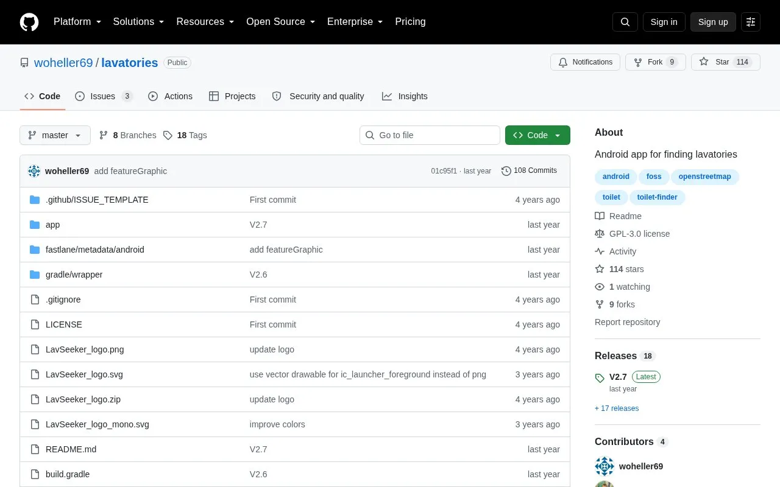Switch to the Security and quality tab
The height and width of the screenshot is (487, 780).
[318, 96]
